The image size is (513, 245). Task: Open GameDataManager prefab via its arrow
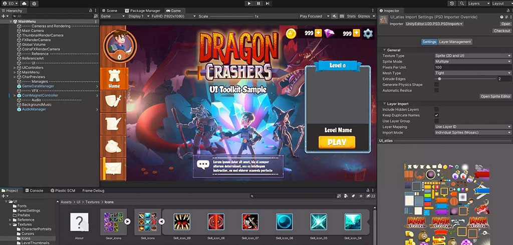(97, 86)
